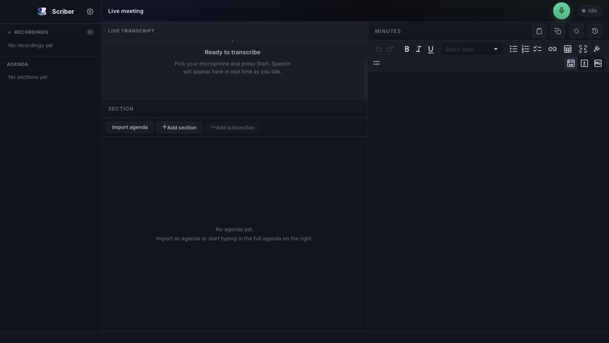Click the MINUTES panel heading
The image size is (609, 343).
coord(388,31)
